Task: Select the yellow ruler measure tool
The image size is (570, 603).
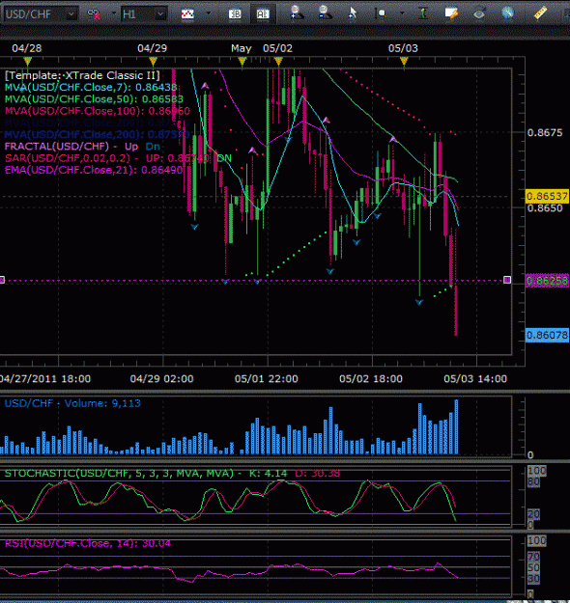Action: click(x=540, y=14)
